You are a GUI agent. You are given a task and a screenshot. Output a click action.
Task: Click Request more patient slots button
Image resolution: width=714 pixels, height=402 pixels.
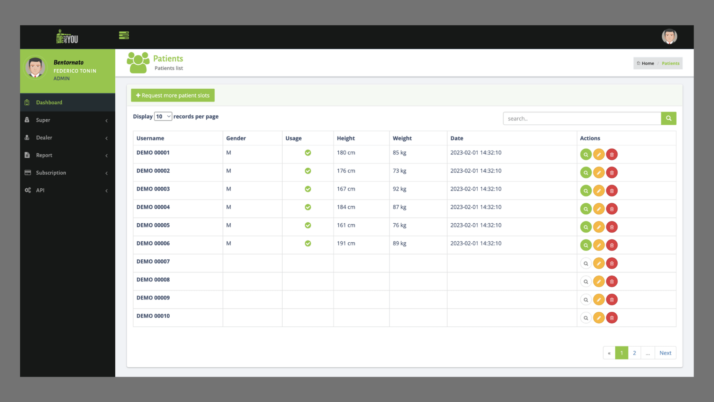pos(173,95)
